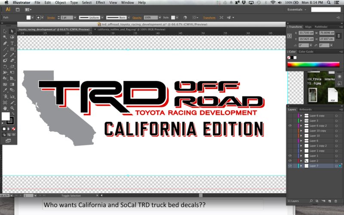The width and height of the screenshot is (344, 215).
Task: Click the Recolor Artwork wheel icon
Action: tap(185, 18)
